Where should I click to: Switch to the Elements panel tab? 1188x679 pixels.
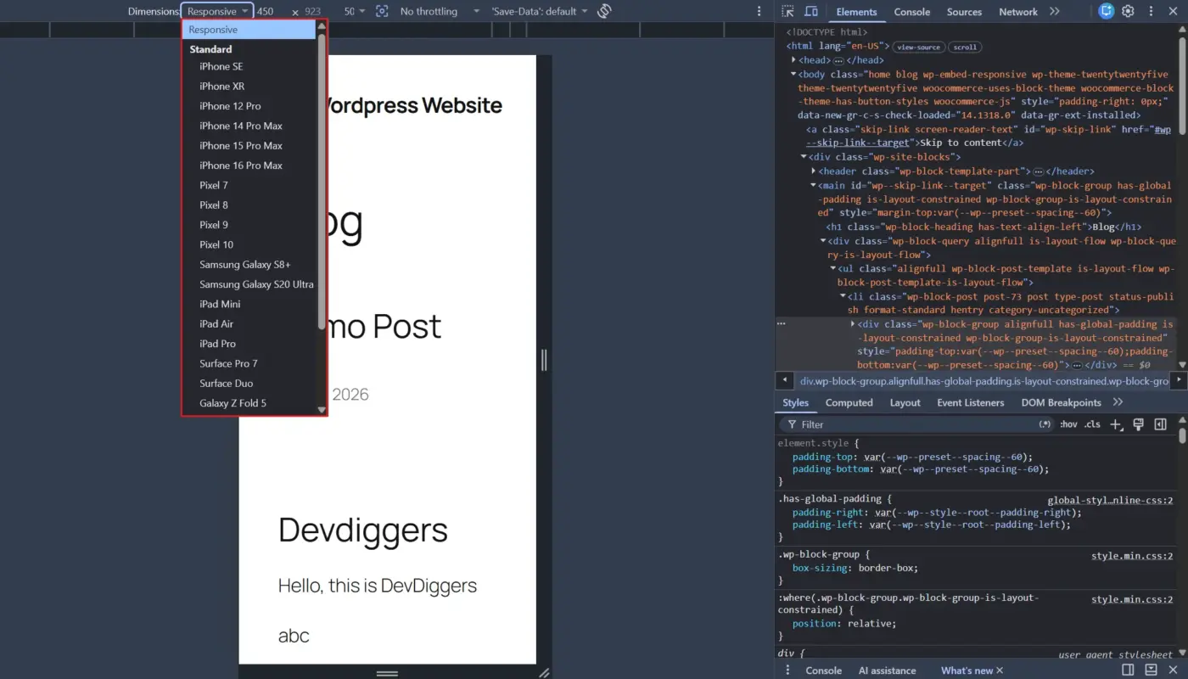856,12
